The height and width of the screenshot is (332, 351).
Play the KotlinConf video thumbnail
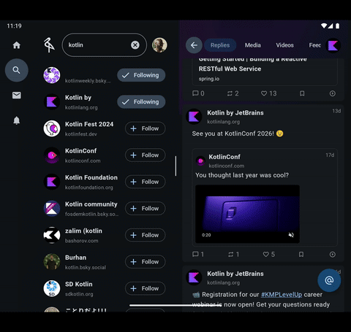tap(247, 214)
